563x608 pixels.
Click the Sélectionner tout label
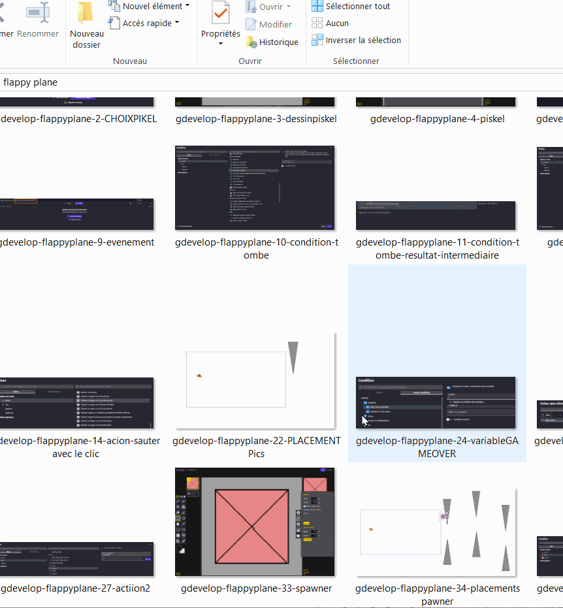[x=357, y=7]
